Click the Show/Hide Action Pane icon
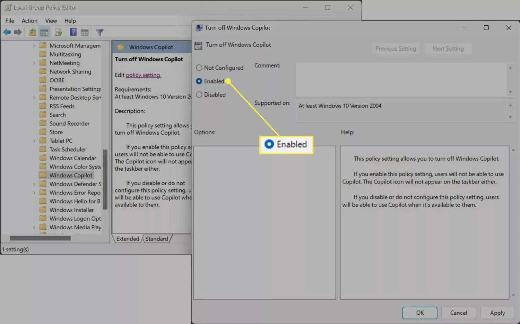This screenshot has width=520, height=324. pos(85,32)
